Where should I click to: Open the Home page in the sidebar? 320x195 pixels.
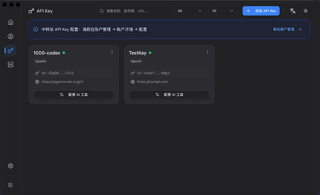(x=10, y=22)
